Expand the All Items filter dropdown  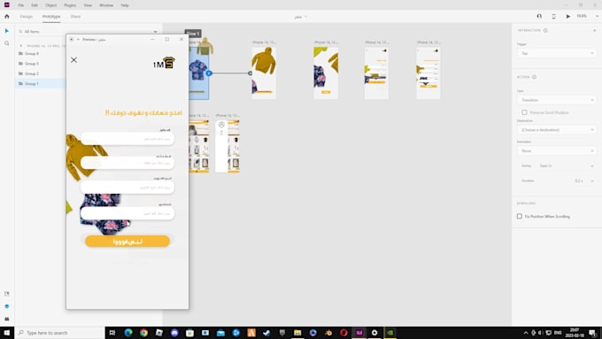[x=155, y=32]
